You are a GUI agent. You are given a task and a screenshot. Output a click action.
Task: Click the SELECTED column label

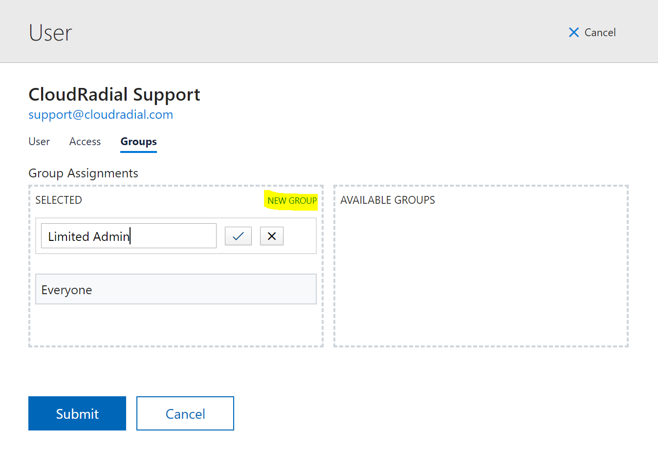coord(59,200)
